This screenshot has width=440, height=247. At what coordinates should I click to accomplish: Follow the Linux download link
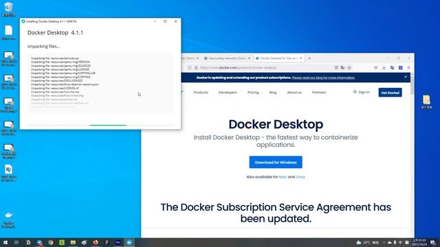pos(300,177)
